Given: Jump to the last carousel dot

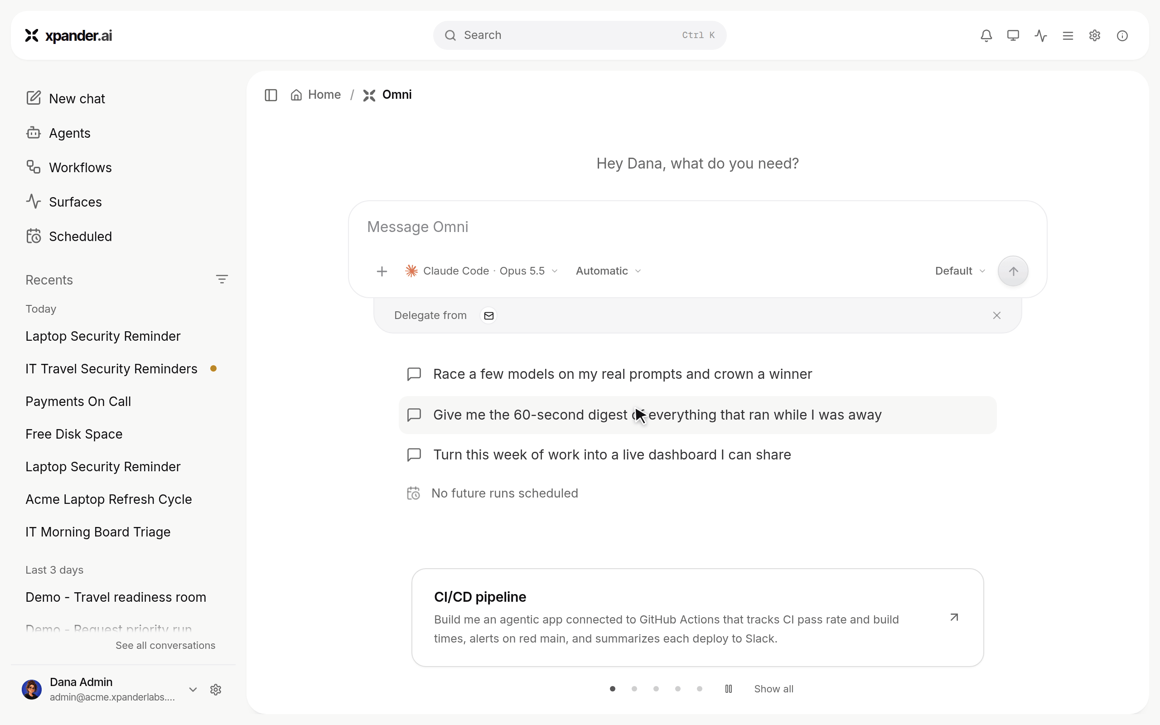Looking at the screenshot, I should pyautogui.click(x=699, y=689).
